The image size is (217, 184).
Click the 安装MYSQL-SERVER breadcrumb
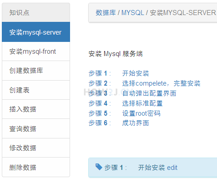point(183,13)
